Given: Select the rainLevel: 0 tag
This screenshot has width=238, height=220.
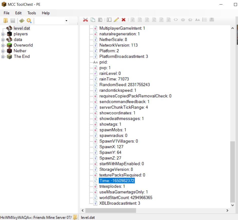Looking at the screenshot, I should coord(110,74).
